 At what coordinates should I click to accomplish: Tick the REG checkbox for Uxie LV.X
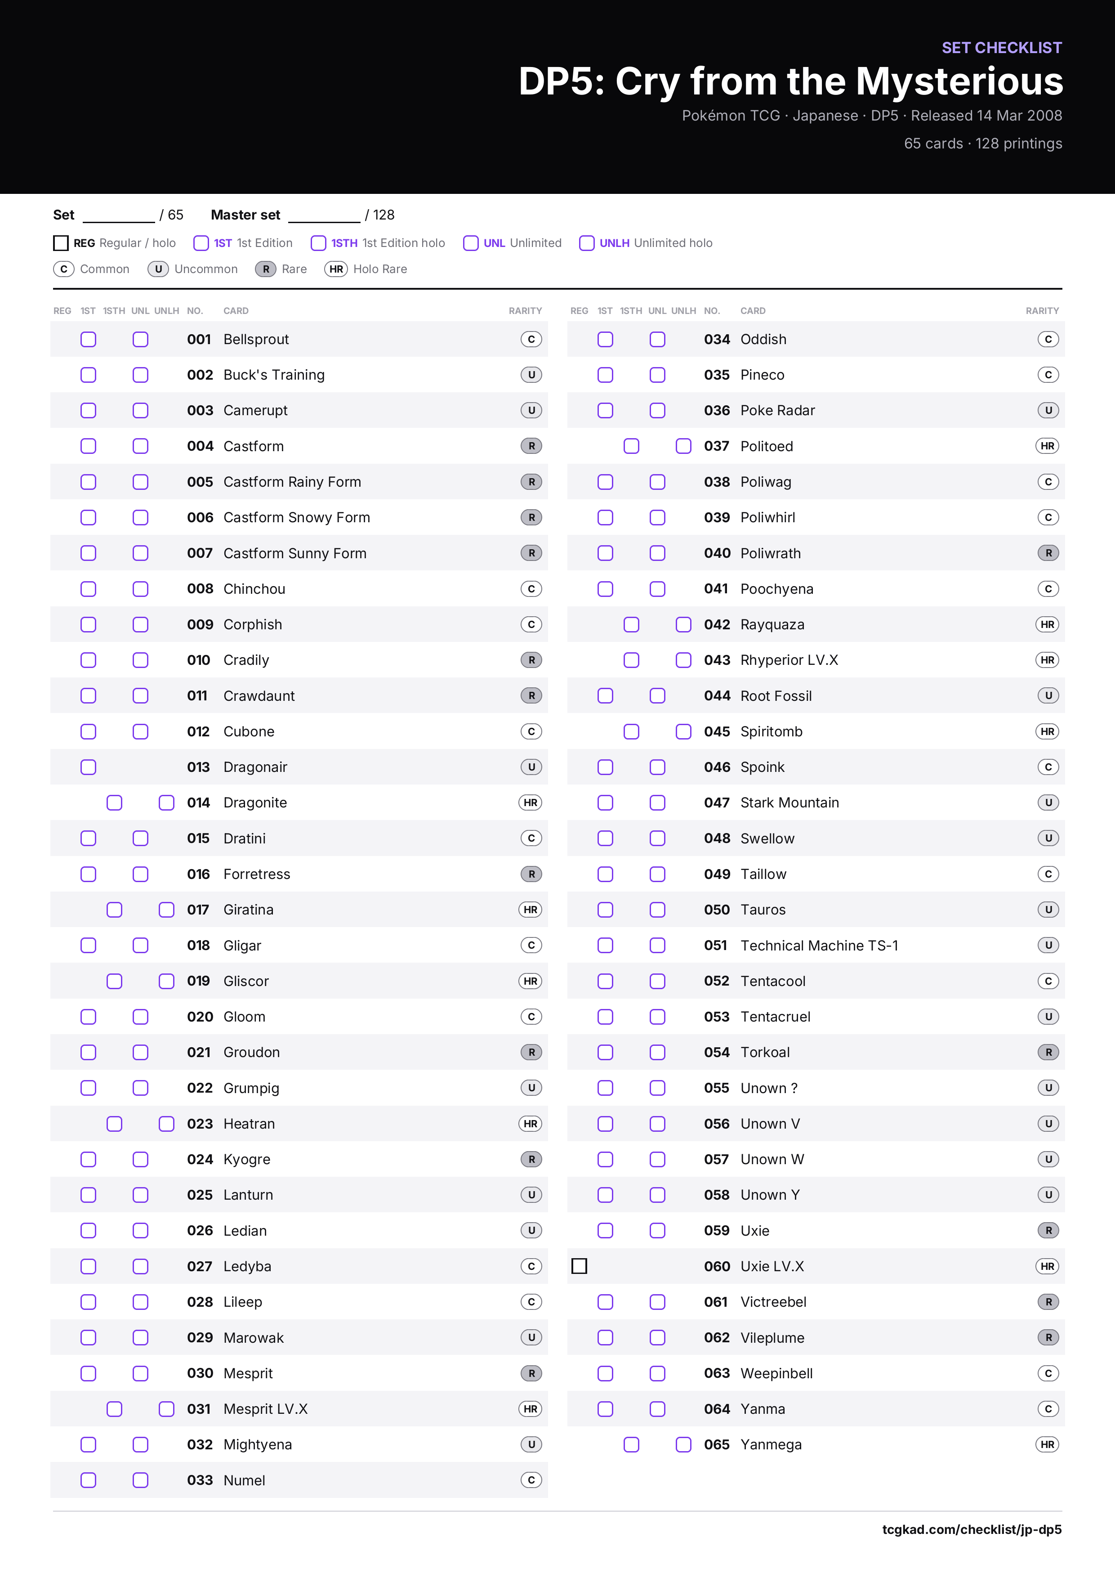coord(579,1266)
